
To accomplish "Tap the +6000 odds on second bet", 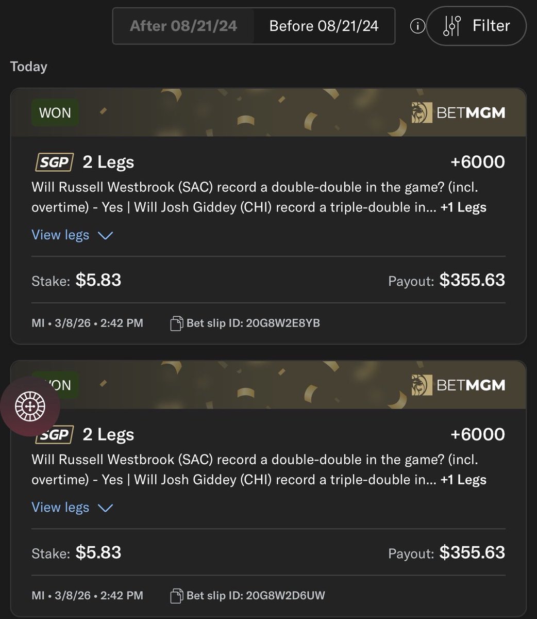I will coord(478,434).
